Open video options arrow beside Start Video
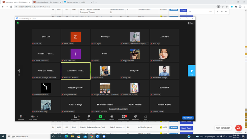Image resolution: width=247 pixels, height=139 pixels. click(38, 117)
